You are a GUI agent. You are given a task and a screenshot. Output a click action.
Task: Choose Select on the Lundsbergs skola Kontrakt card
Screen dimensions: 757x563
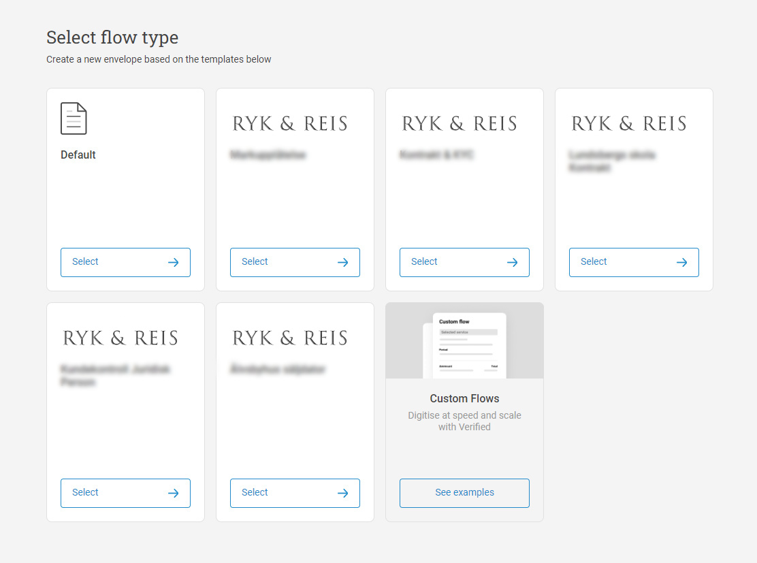(634, 262)
